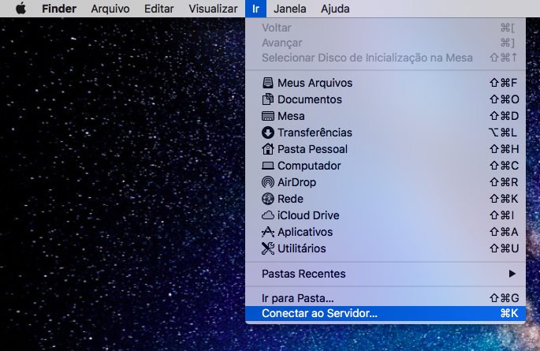This screenshot has width=540, height=351.
Task: Click the Transferências download arrow icon
Action: [x=268, y=133]
